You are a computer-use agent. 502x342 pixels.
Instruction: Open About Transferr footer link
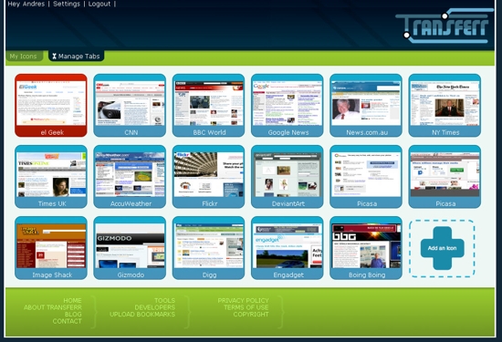[x=53, y=307]
